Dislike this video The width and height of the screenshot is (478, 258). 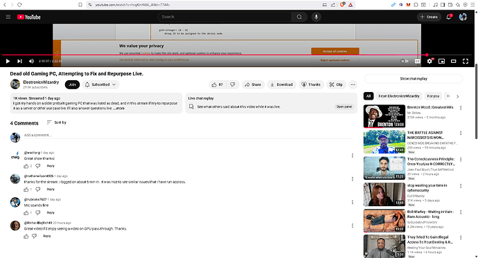pos(233,84)
